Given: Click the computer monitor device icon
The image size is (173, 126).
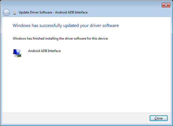Looking at the screenshot, I should pyautogui.click(x=17, y=53).
